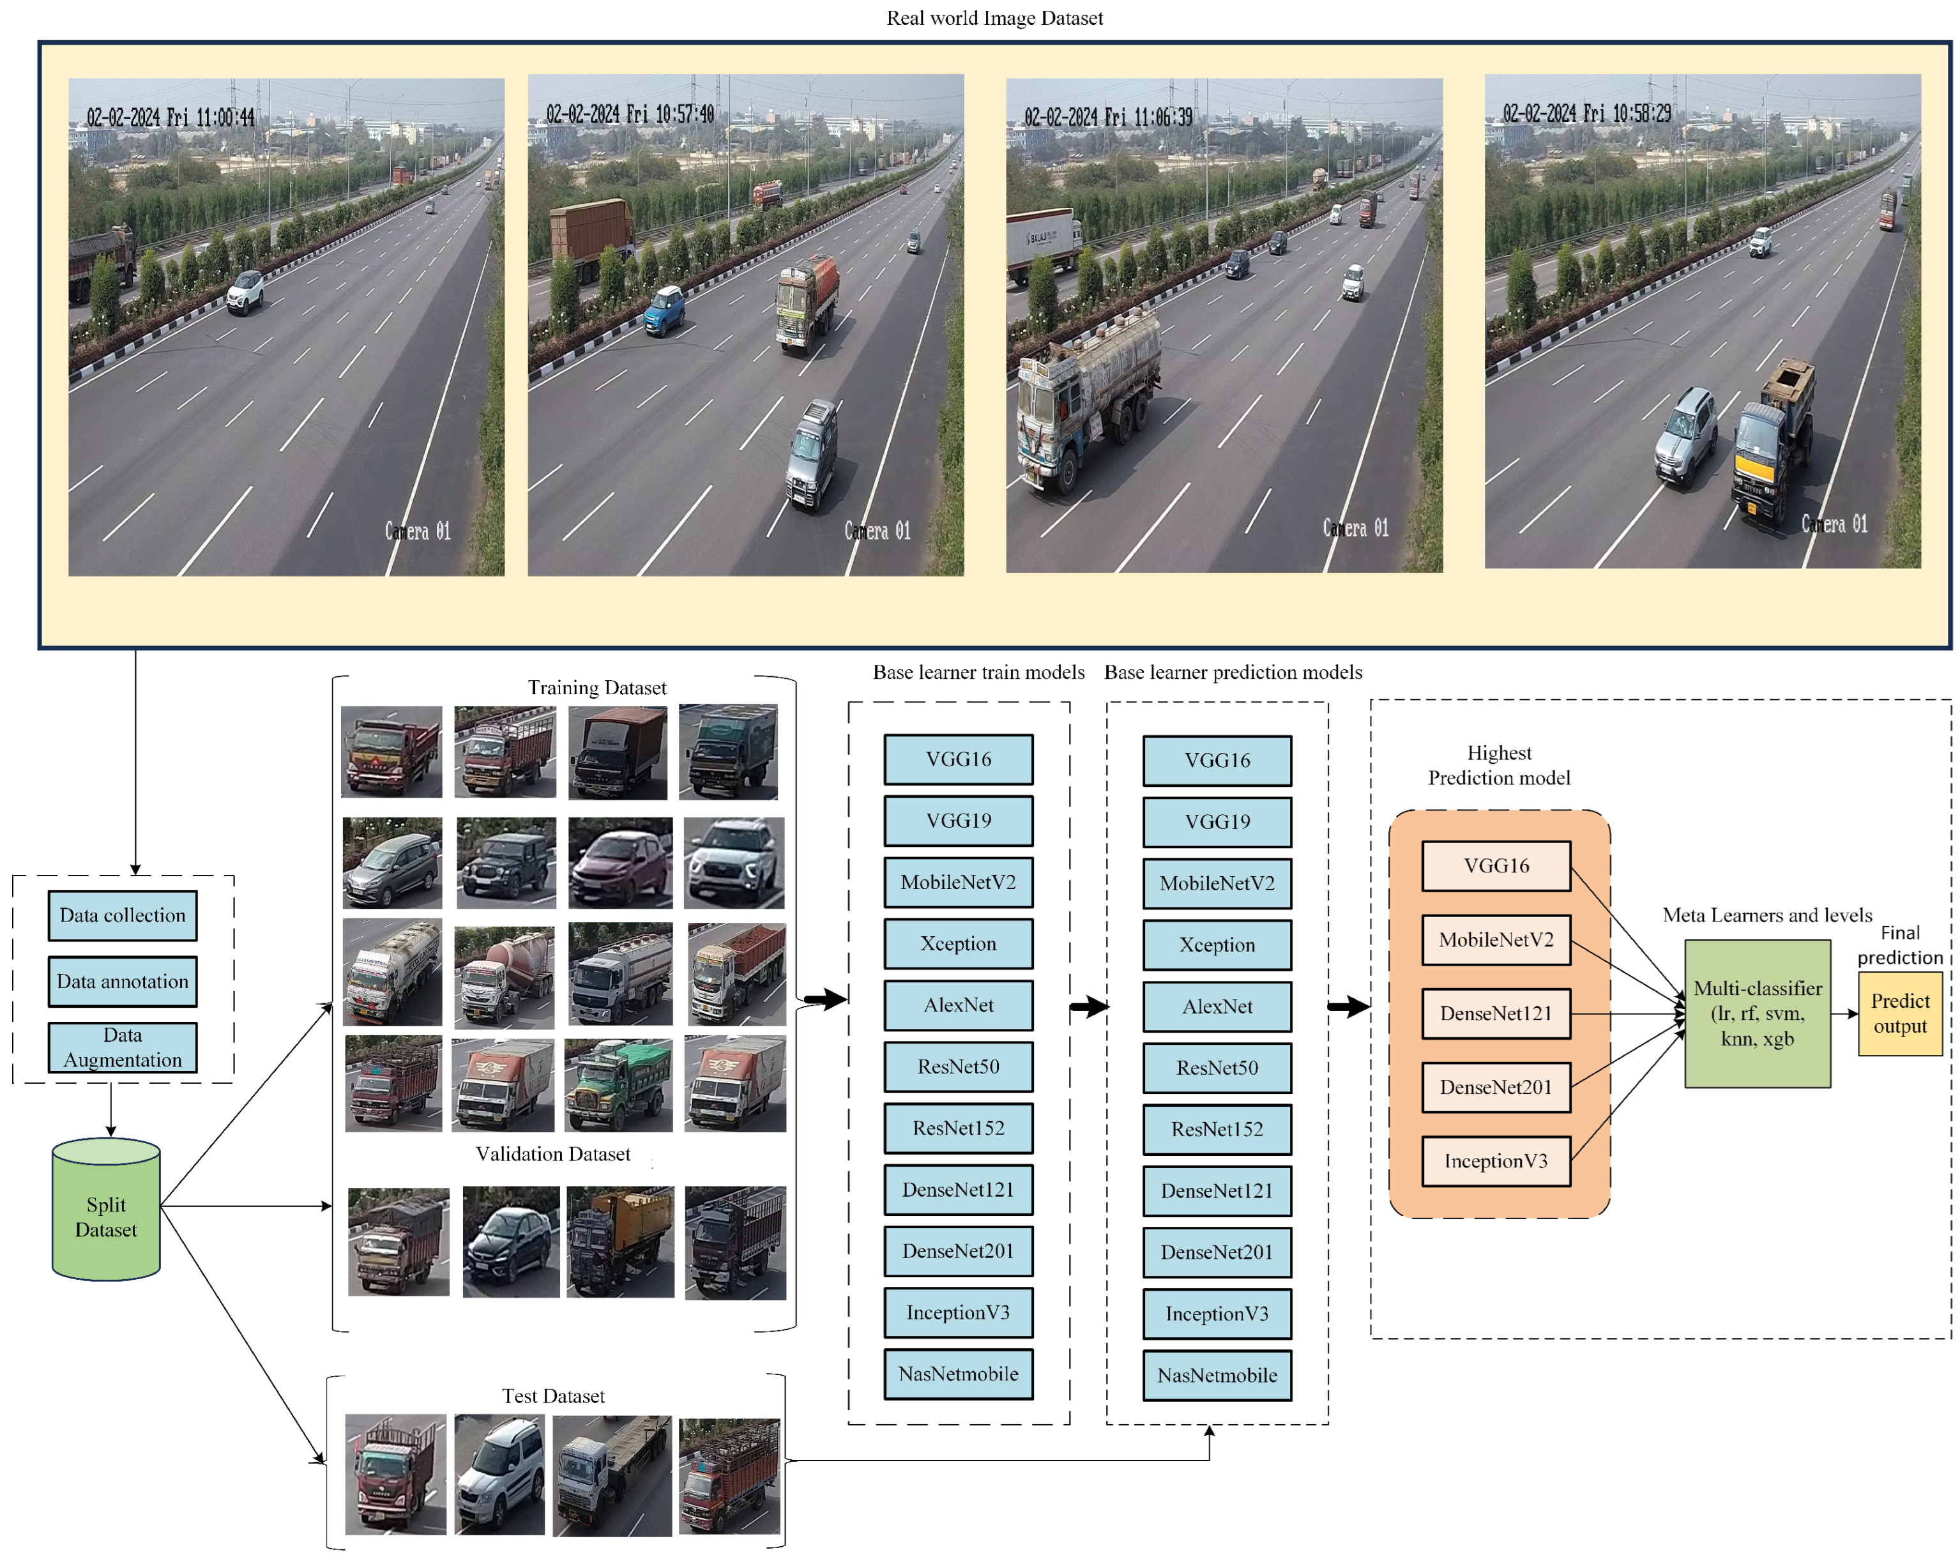Click the green Multi-classifier meta learner box

1756,1014
